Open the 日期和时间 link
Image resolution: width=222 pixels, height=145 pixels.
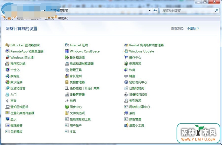click(137, 88)
